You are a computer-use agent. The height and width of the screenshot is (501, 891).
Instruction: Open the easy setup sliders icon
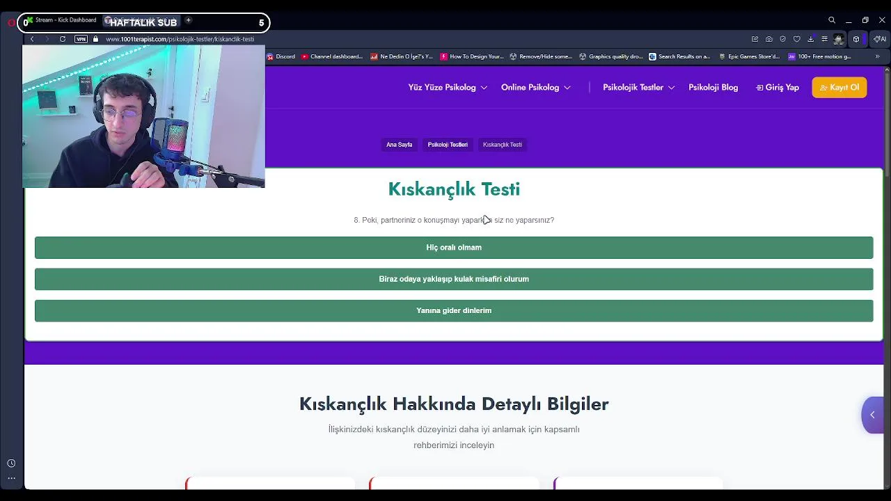click(825, 39)
